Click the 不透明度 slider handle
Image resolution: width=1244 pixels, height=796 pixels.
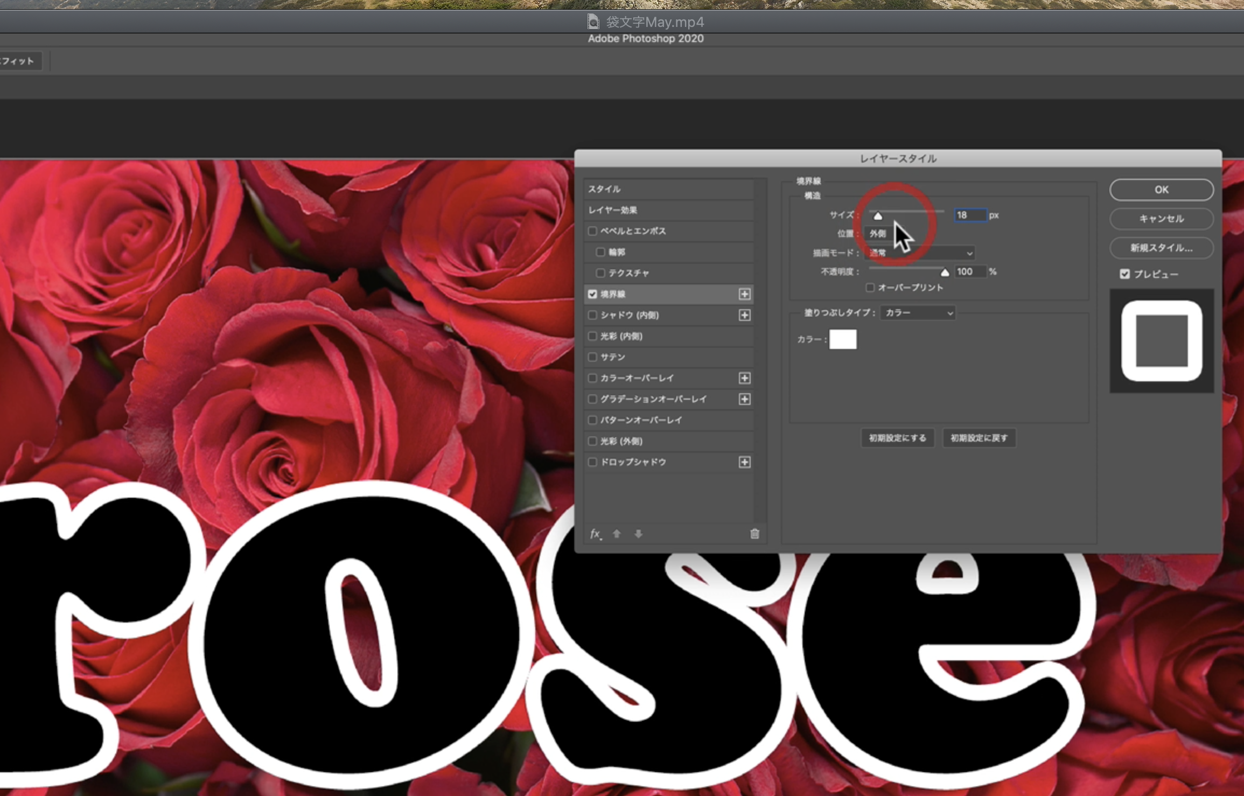pyautogui.click(x=945, y=273)
